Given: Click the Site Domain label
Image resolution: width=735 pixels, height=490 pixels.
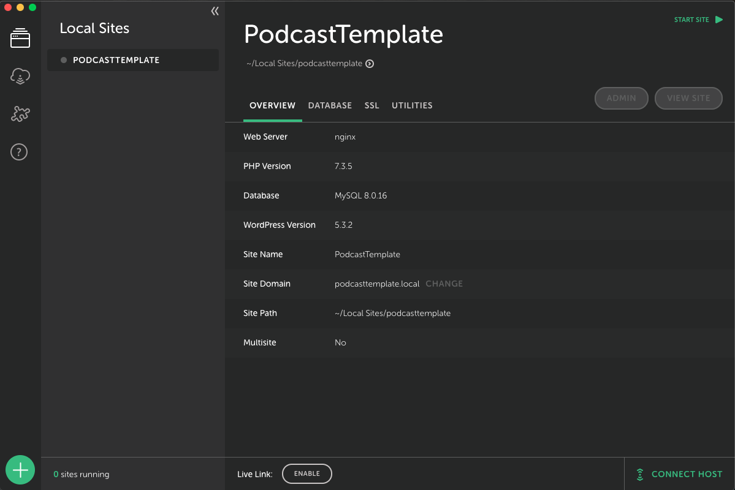Looking at the screenshot, I should [x=267, y=284].
